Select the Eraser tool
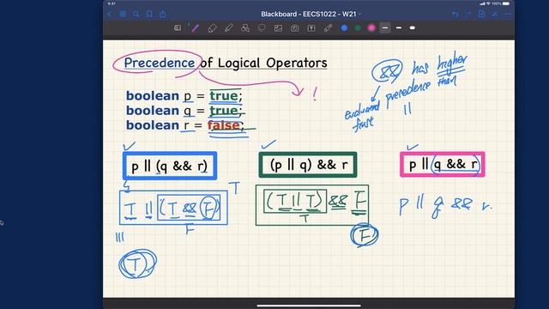Viewport: 549px width, 309px height. (x=212, y=28)
